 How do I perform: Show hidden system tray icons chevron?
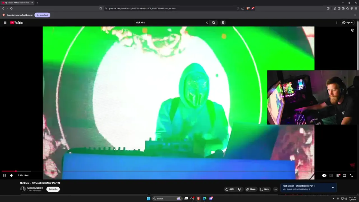[x=333, y=199]
